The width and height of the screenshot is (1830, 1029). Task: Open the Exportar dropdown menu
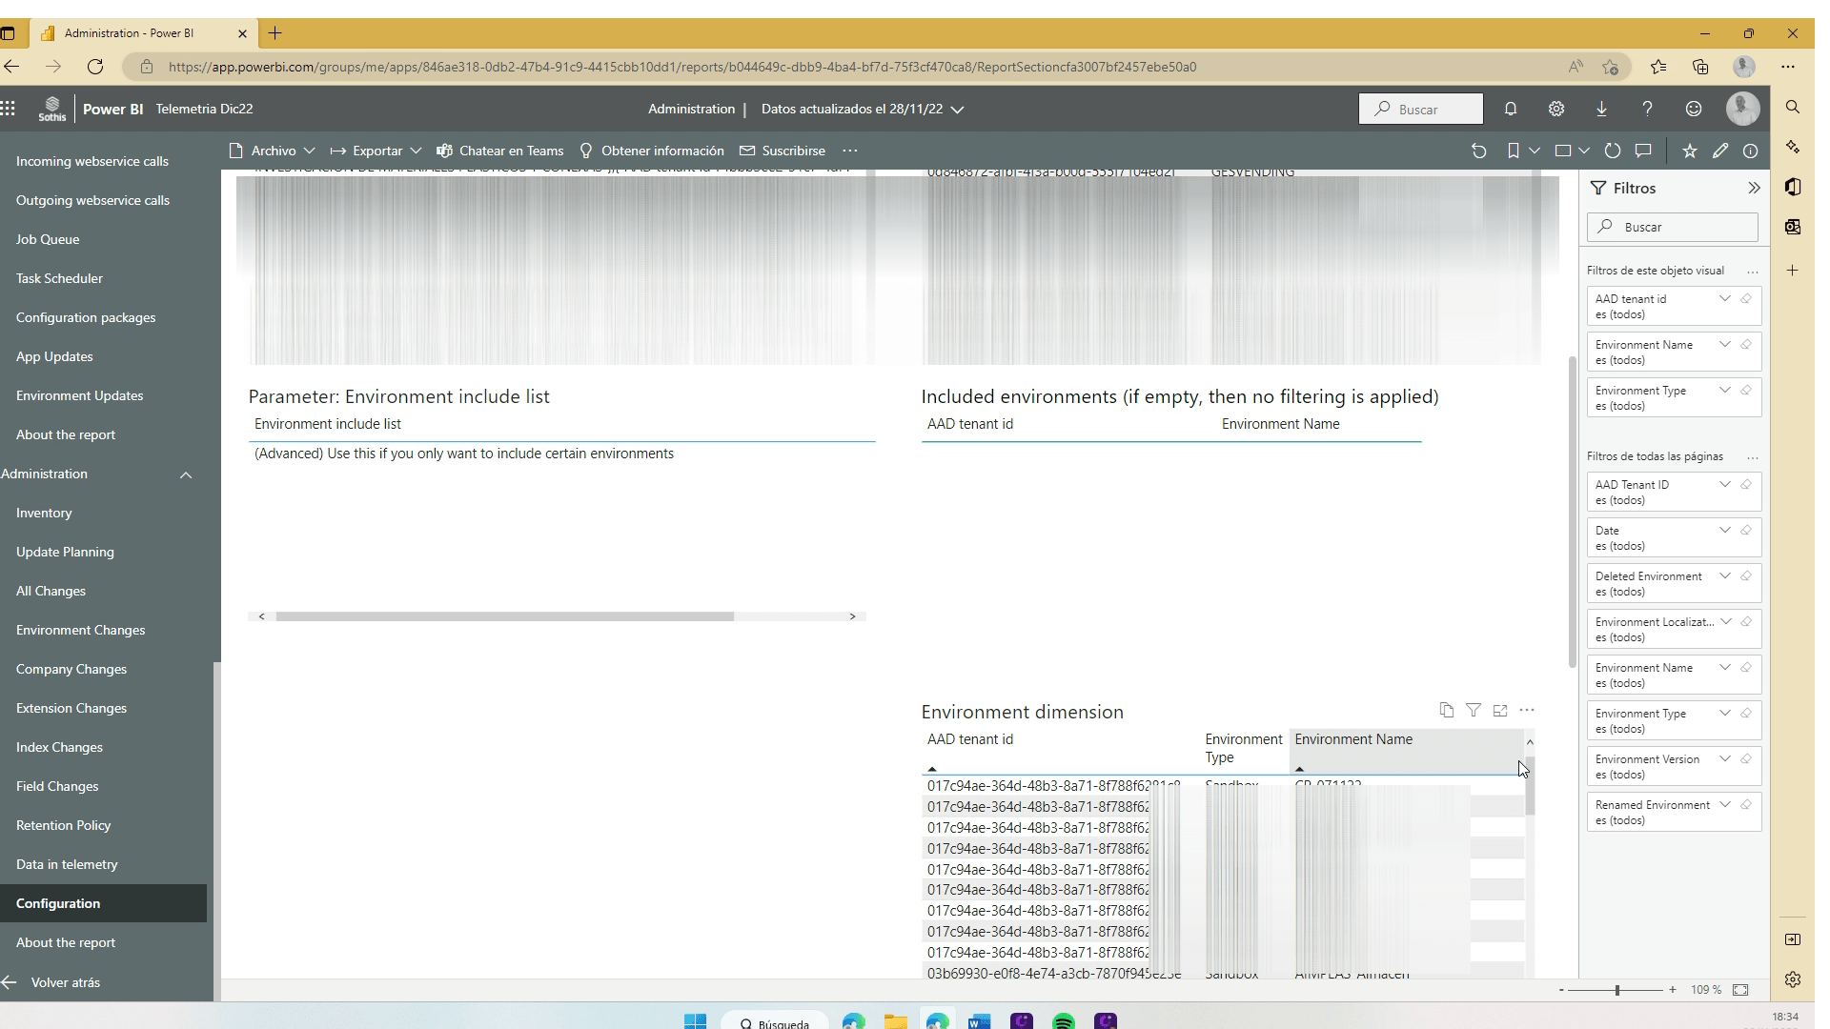pyautogui.click(x=376, y=151)
